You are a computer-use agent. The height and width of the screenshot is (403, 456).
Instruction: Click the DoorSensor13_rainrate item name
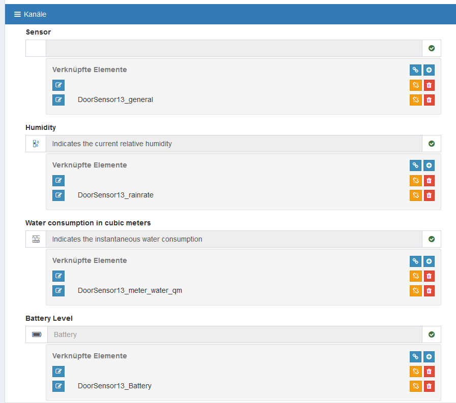pyautogui.click(x=115, y=195)
